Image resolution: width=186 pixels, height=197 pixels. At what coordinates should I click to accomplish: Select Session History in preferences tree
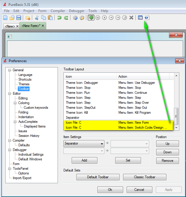(x=29, y=136)
